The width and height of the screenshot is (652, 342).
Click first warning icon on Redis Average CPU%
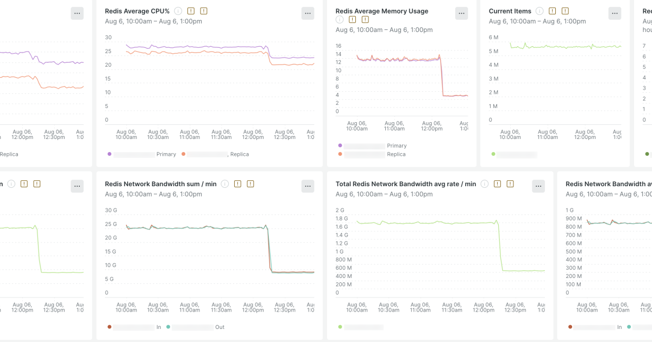coord(191,11)
